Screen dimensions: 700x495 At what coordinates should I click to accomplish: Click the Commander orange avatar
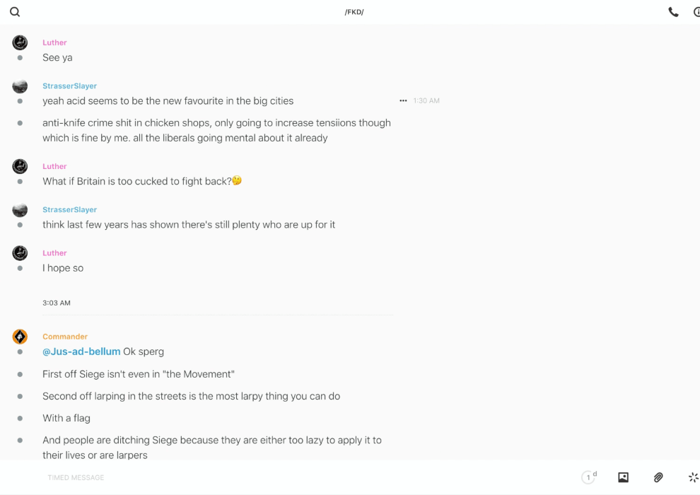[20, 337]
